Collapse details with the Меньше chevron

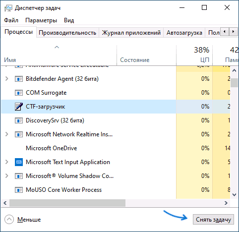(x=9, y=220)
